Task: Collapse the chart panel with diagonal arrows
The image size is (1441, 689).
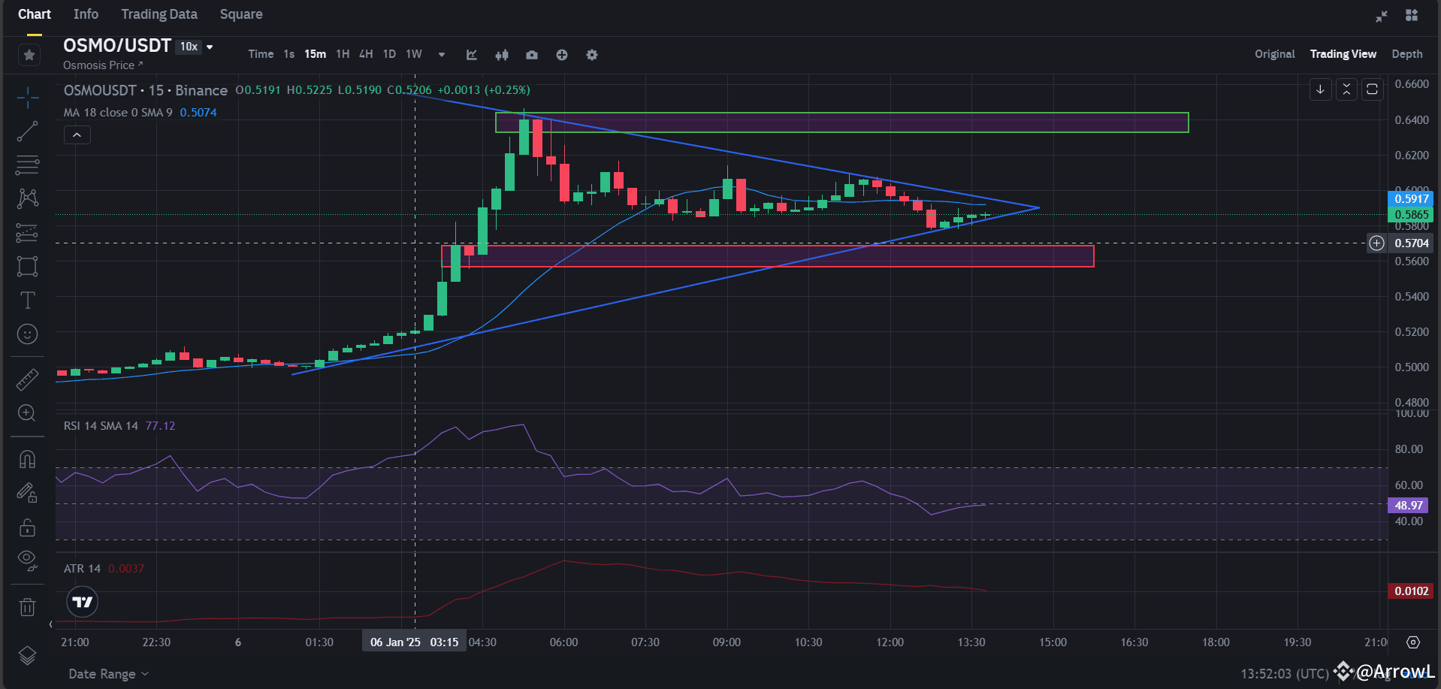Action: click(1382, 16)
